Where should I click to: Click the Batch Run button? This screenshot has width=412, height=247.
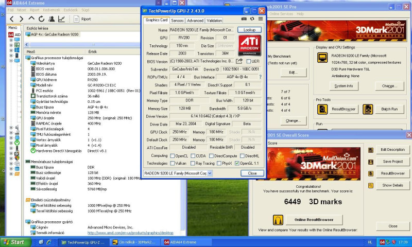coord(389,109)
